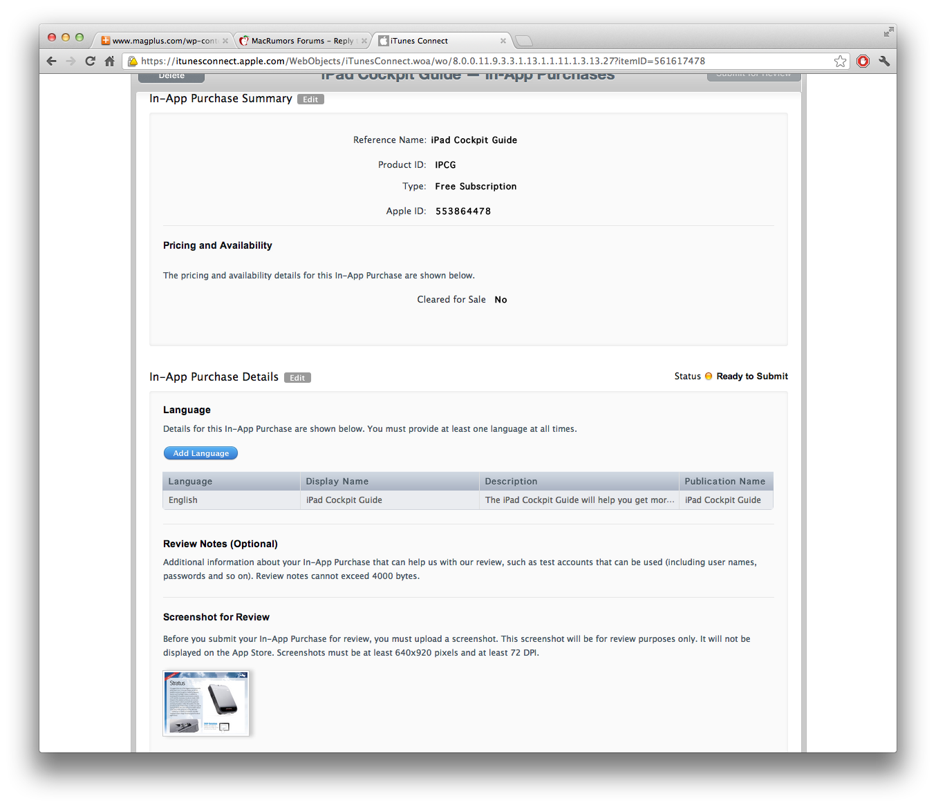
Task: Click the red AdBlock extension icon
Action: (x=863, y=61)
